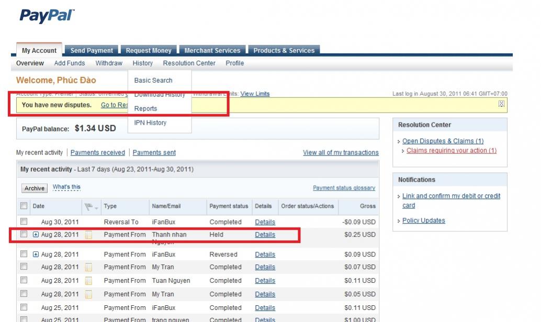Click the $1.34 USD balance amount
541x322 pixels.
(x=95, y=128)
